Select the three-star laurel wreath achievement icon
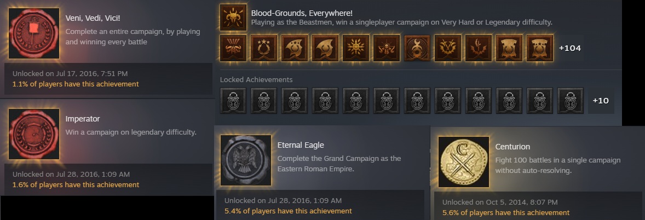Viewport: 645px width, 220px height. pyautogui.click(x=264, y=48)
